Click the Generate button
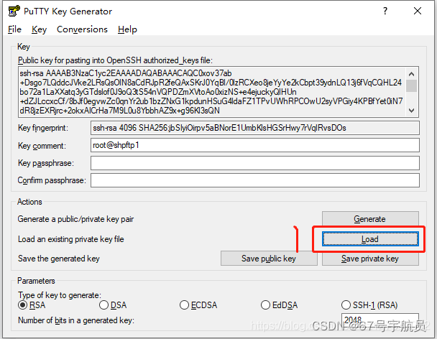This screenshot has width=437, height=339. [370, 219]
